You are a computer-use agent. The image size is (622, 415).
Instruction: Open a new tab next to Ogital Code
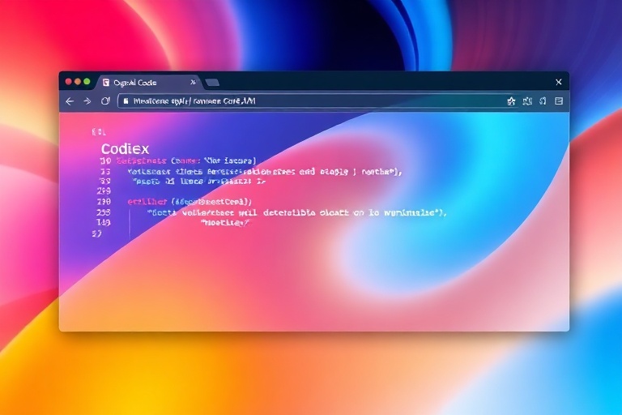click(x=212, y=83)
